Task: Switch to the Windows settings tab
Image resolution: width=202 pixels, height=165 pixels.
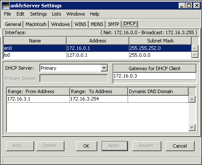Action: click(61, 24)
